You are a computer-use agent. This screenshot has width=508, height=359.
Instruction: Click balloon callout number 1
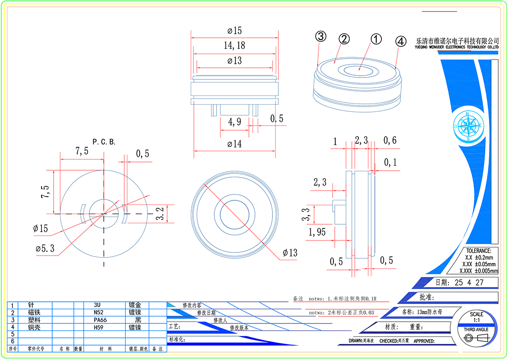pyautogui.click(x=376, y=40)
